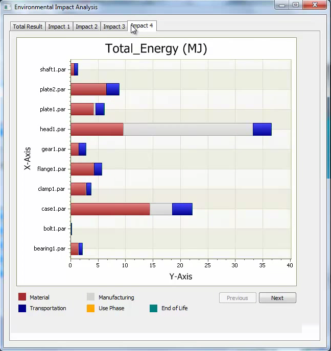Click the gray Manufacturing legend swatch
The width and height of the screenshot is (331, 351).
click(90, 297)
